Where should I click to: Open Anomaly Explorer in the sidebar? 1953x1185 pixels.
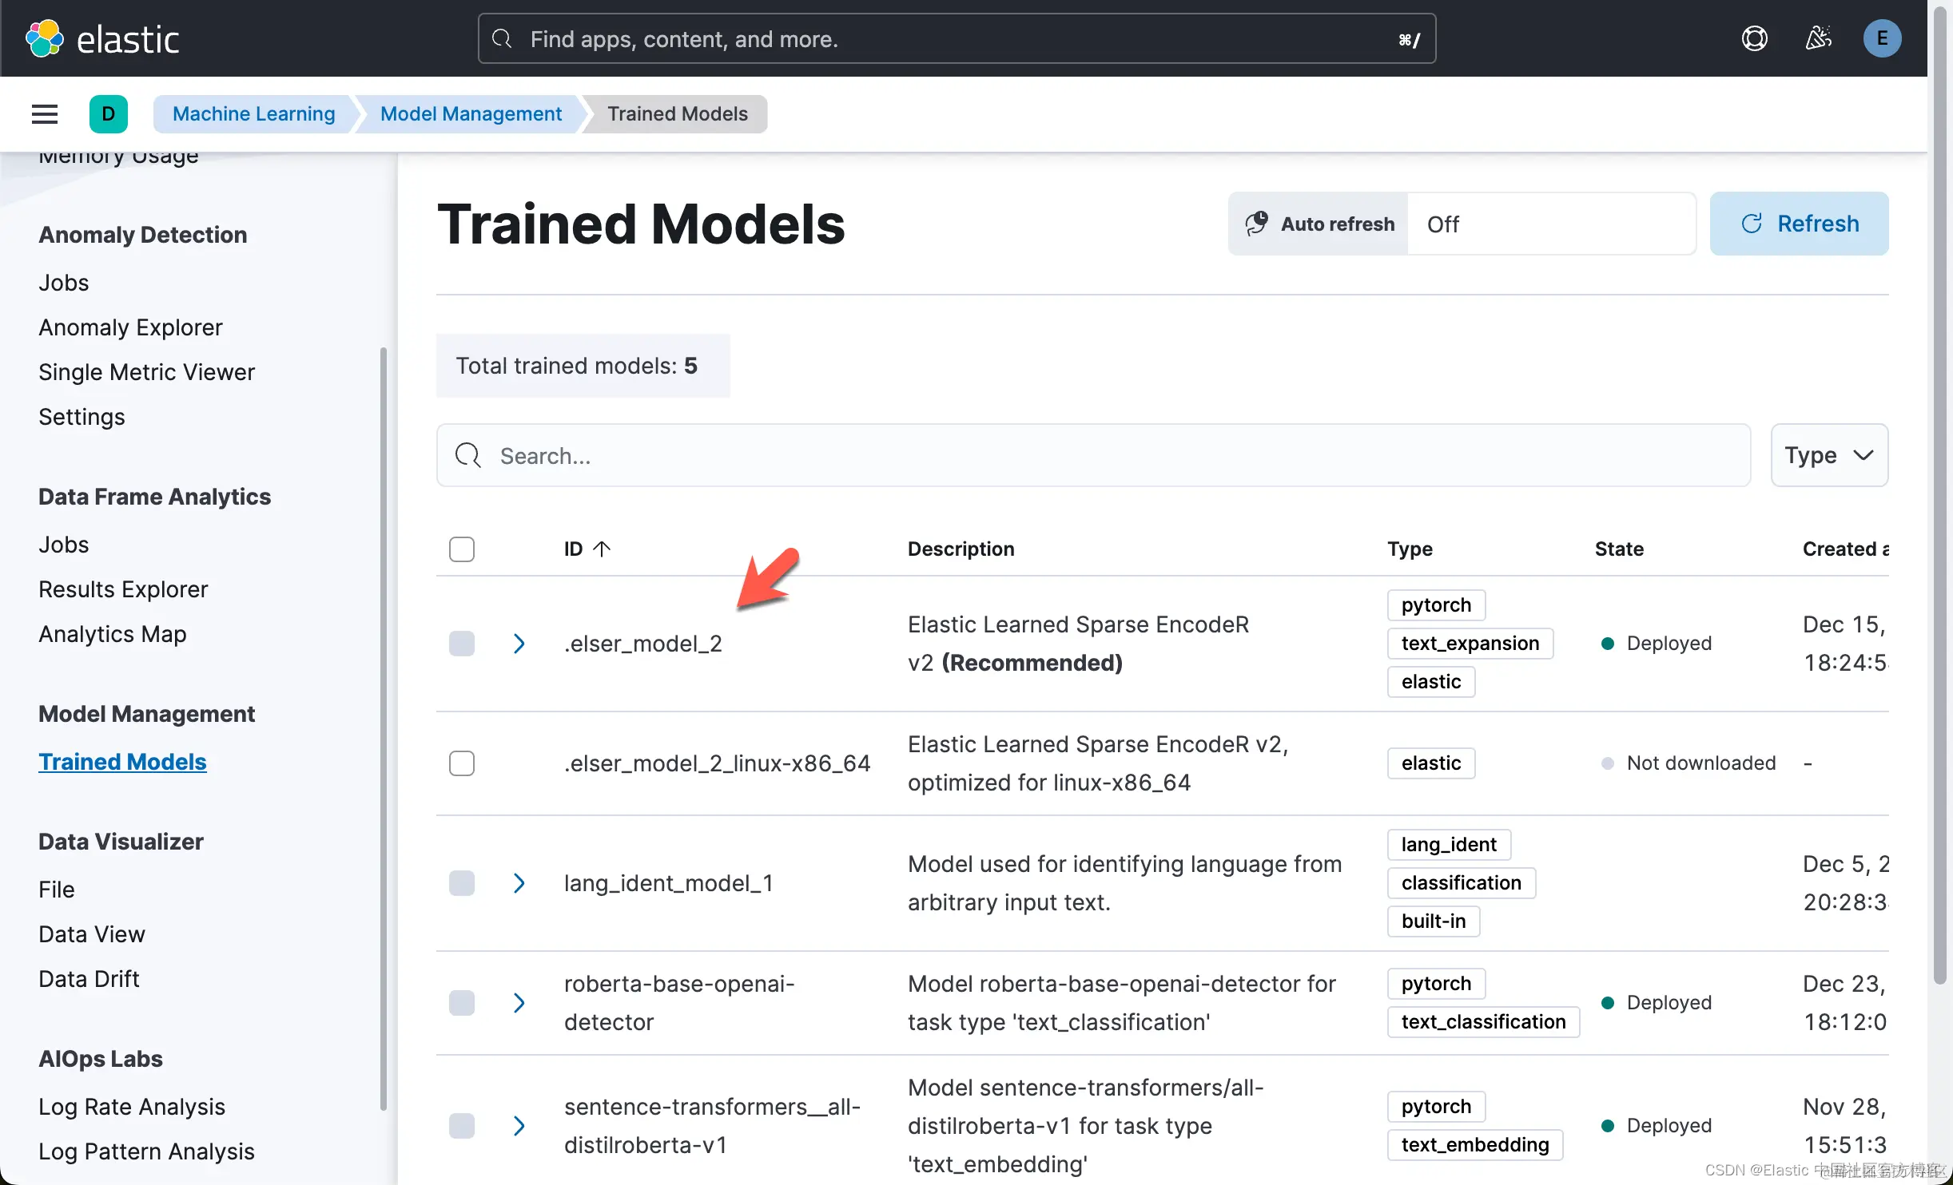click(x=130, y=327)
